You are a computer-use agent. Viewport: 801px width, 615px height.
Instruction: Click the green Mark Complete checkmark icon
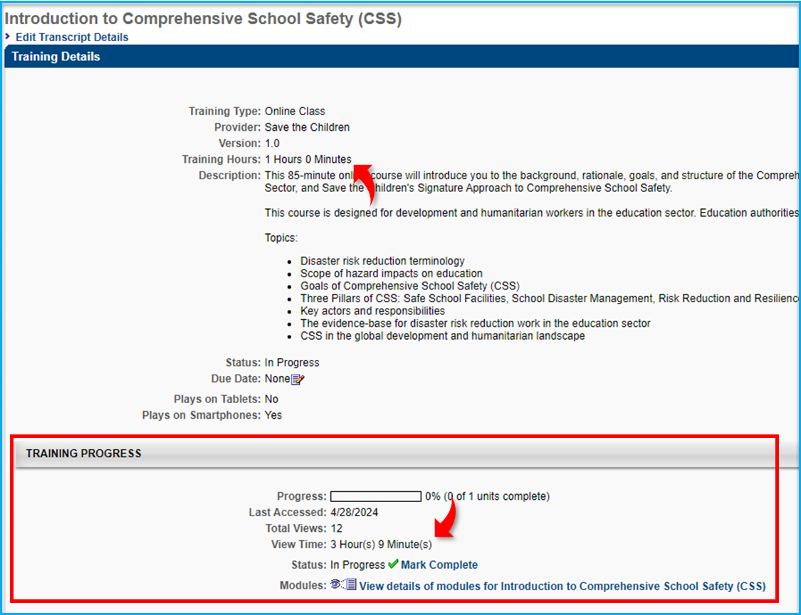[393, 564]
